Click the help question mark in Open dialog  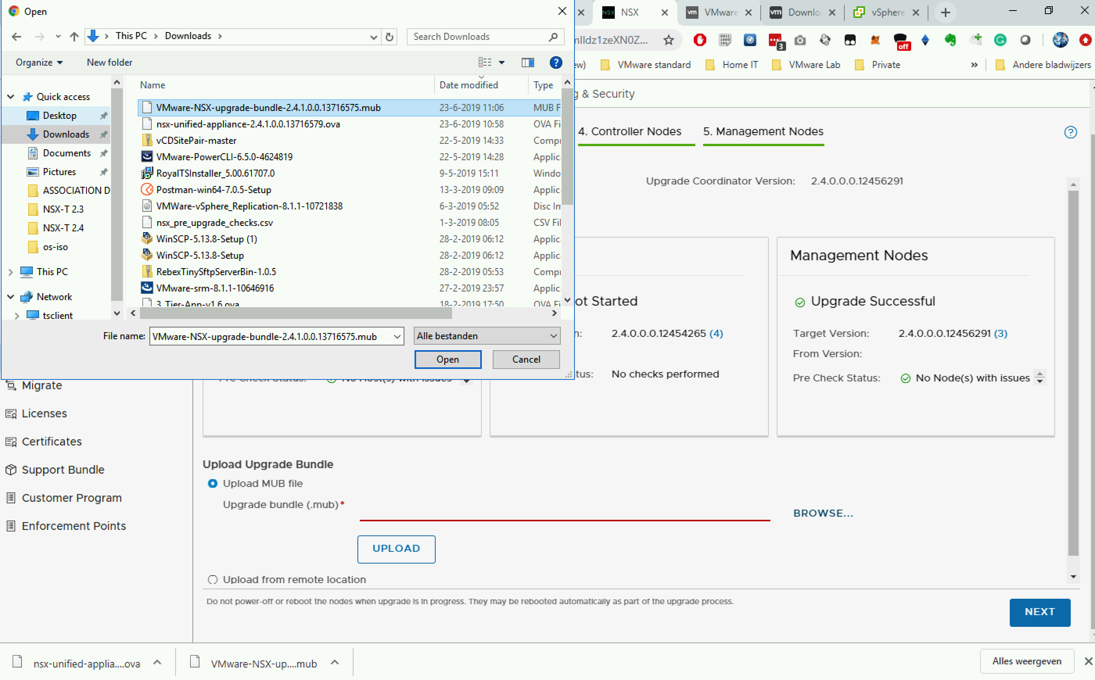[555, 63]
